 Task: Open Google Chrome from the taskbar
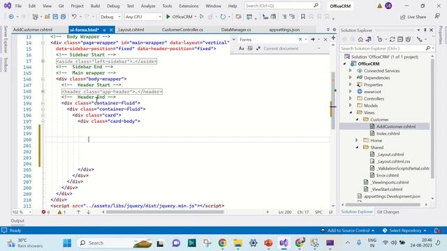[x=223, y=243]
